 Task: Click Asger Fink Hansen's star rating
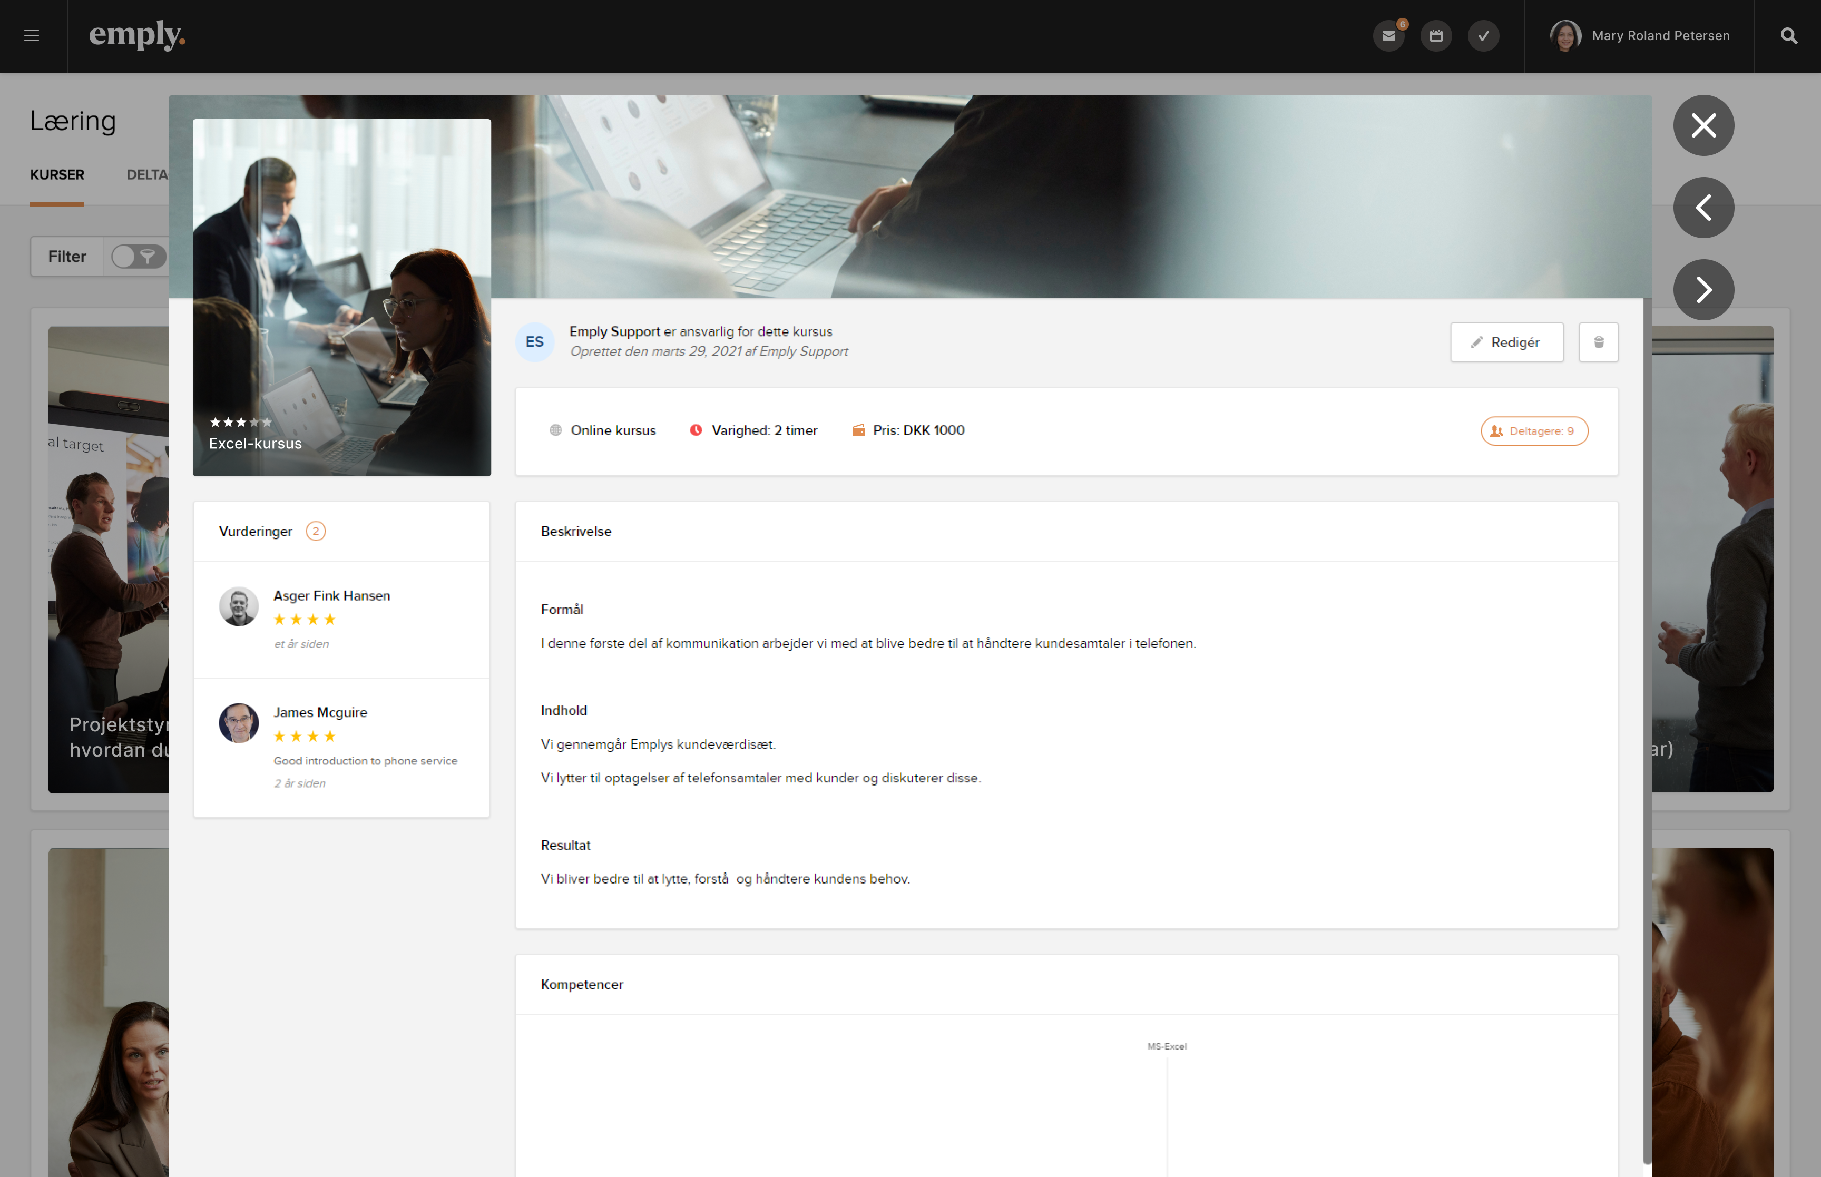coord(305,620)
